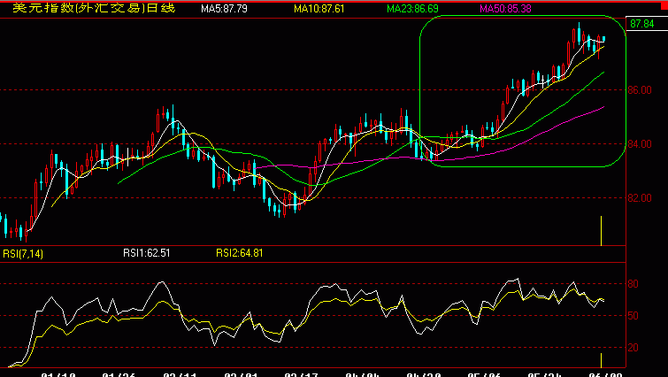Click the RSI axis level 80
The width and height of the screenshot is (668, 377).
click(633, 284)
